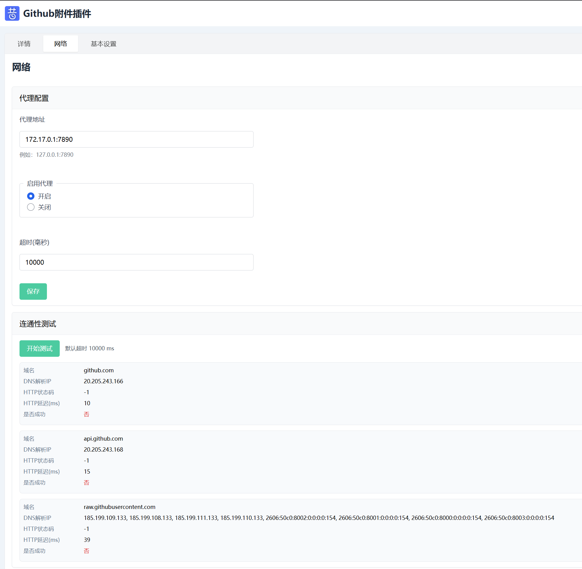
Task: Click the Github附件插件 title text
Action: 57,13
